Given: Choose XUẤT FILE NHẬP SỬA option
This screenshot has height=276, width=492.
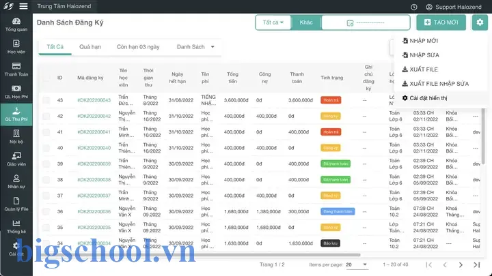Looking at the screenshot, I should 435,84.
